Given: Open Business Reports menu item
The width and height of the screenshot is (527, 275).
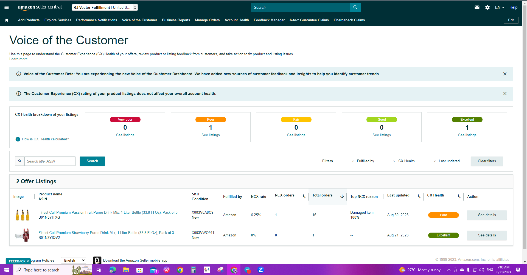Looking at the screenshot, I should [176, 20].
